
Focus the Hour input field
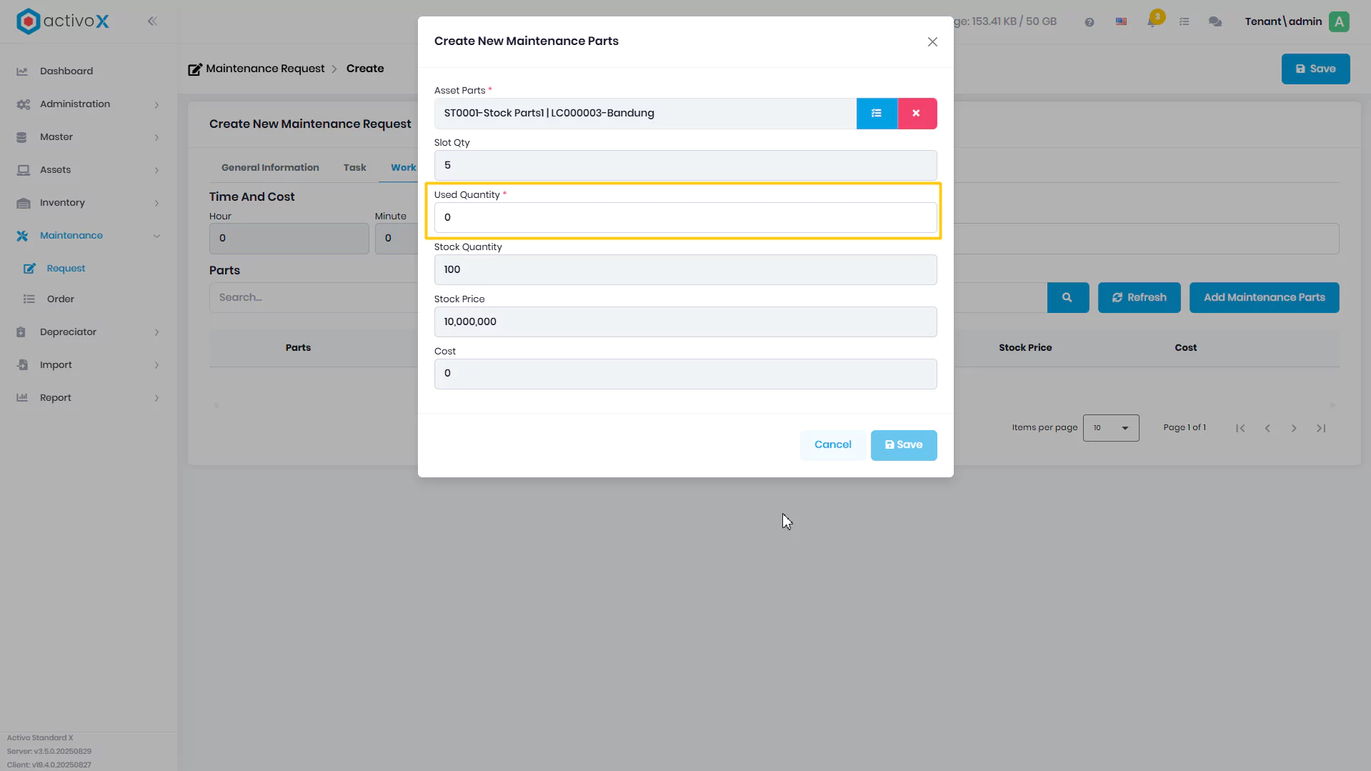(289, 239)
